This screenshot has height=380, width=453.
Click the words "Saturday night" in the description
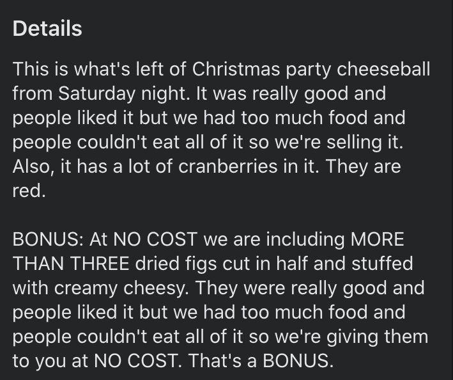tap(124, 93)
